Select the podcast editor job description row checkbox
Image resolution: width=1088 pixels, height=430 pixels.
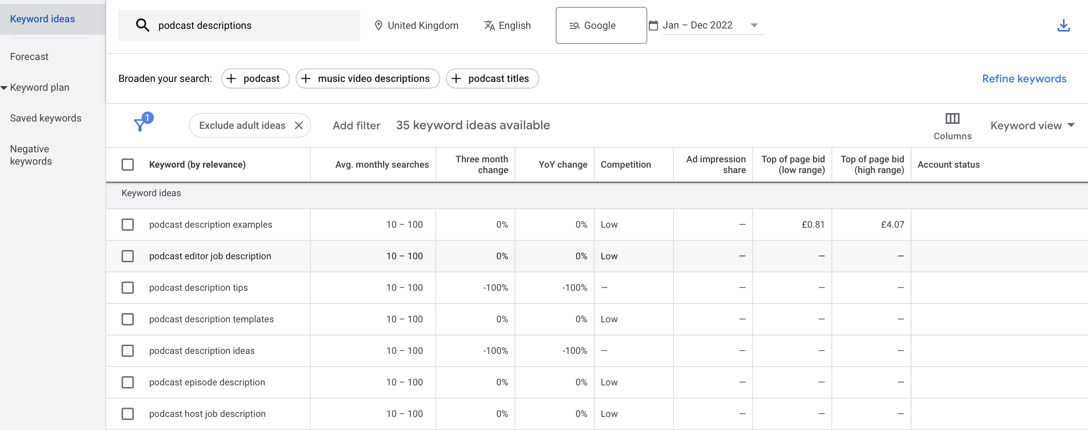(128, 256)
